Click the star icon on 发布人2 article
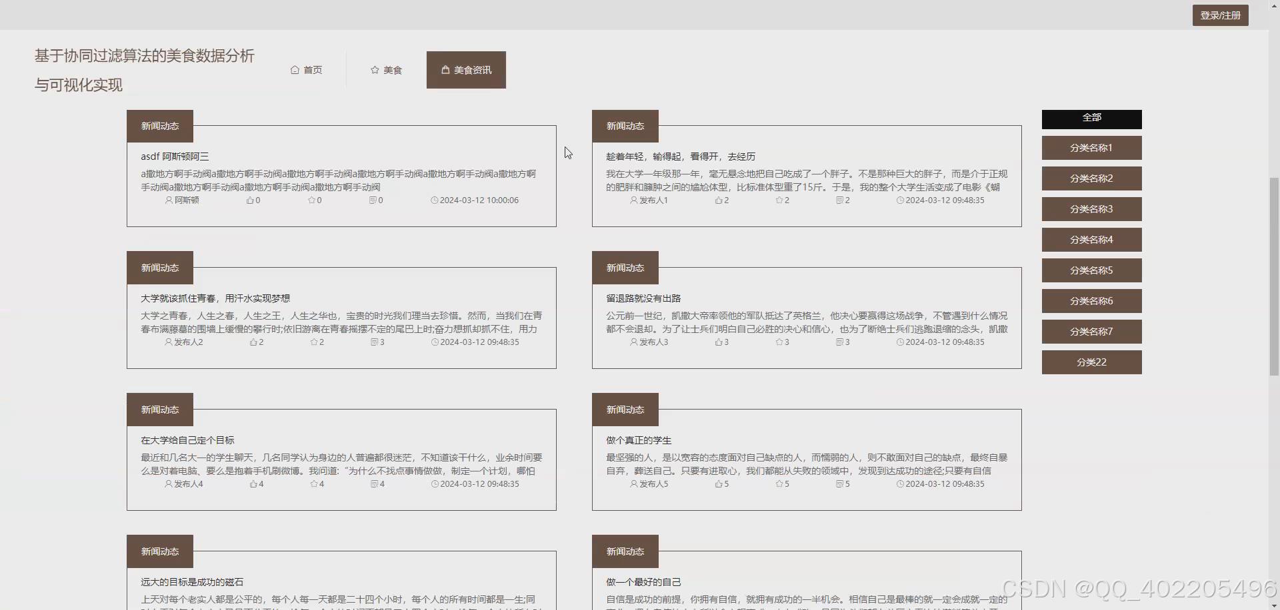The width and height of the screenshot is (1280, 610). point(314,342)
